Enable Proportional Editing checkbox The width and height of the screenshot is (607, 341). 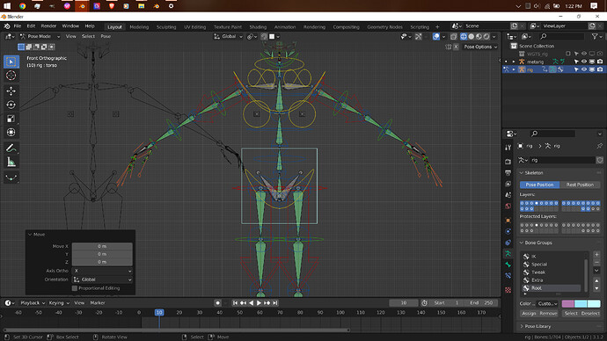[x=75, y=288]
